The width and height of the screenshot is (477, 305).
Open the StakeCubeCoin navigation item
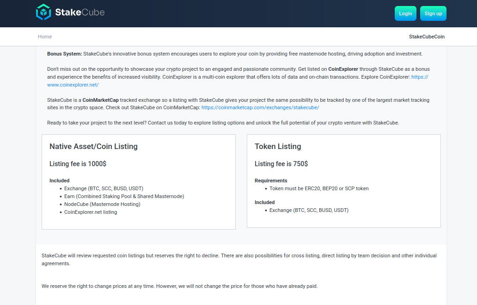click(427, 37)
